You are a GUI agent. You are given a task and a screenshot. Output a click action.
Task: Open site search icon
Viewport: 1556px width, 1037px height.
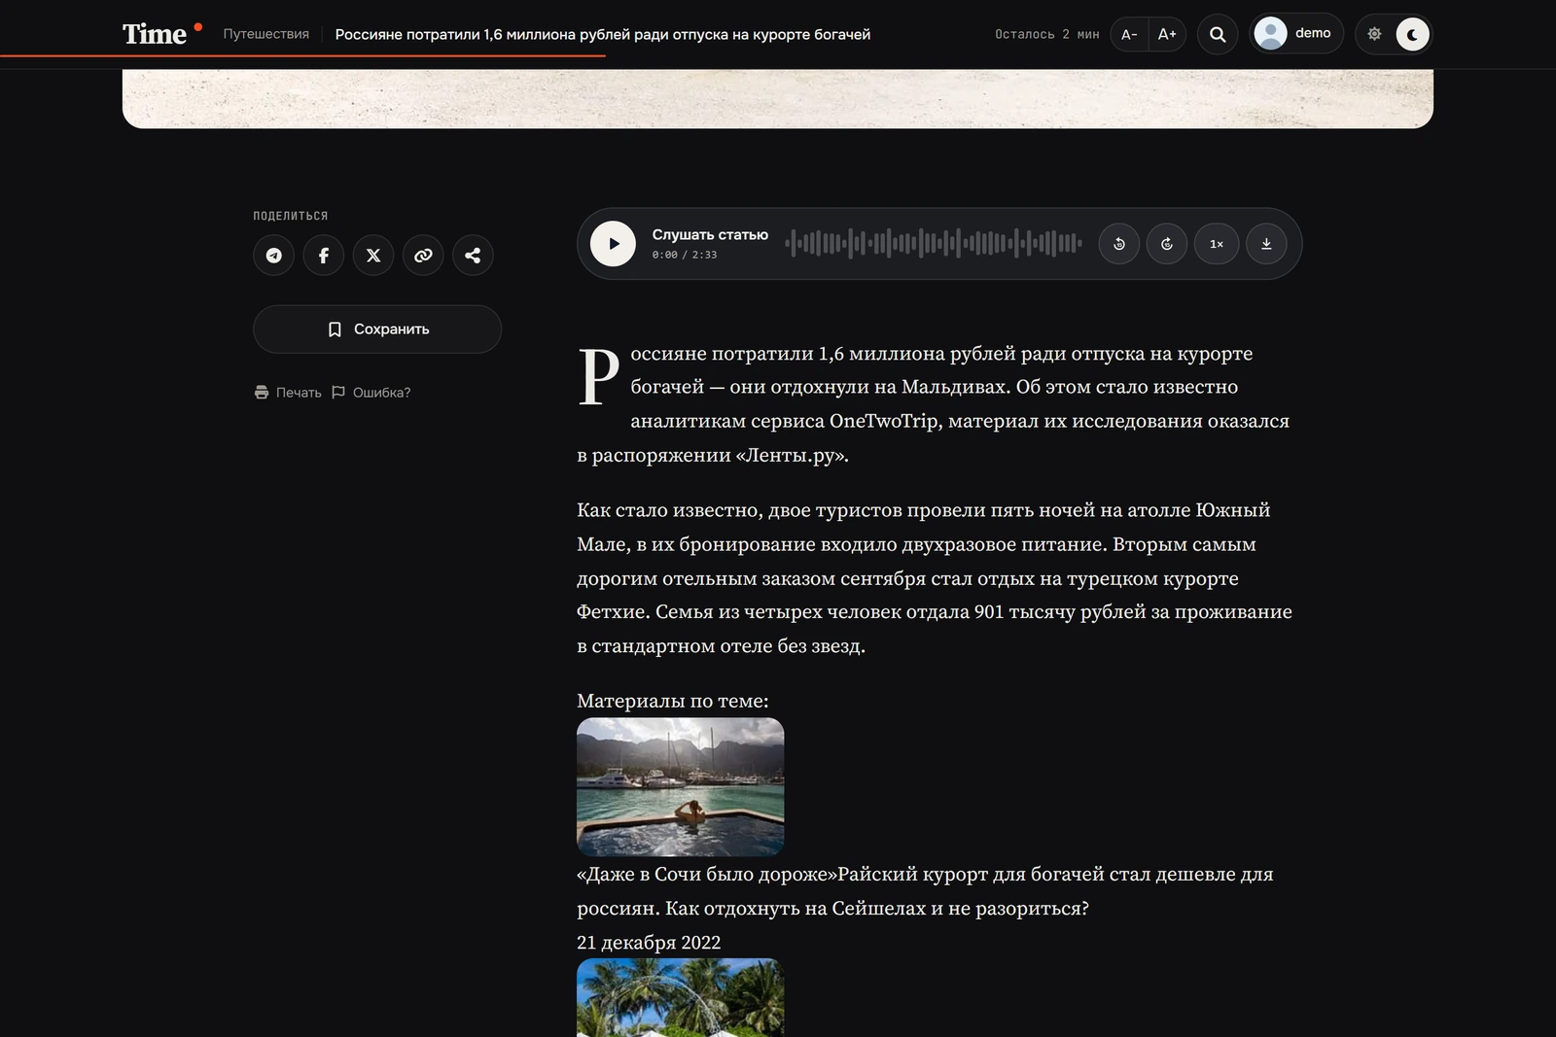(x=1218, y=34)
